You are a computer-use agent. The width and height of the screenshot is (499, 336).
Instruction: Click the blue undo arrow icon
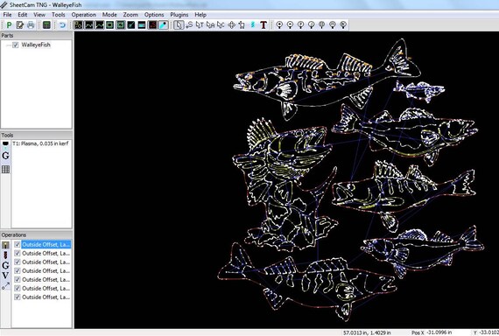pyautogui.click(x=62, y=24)
